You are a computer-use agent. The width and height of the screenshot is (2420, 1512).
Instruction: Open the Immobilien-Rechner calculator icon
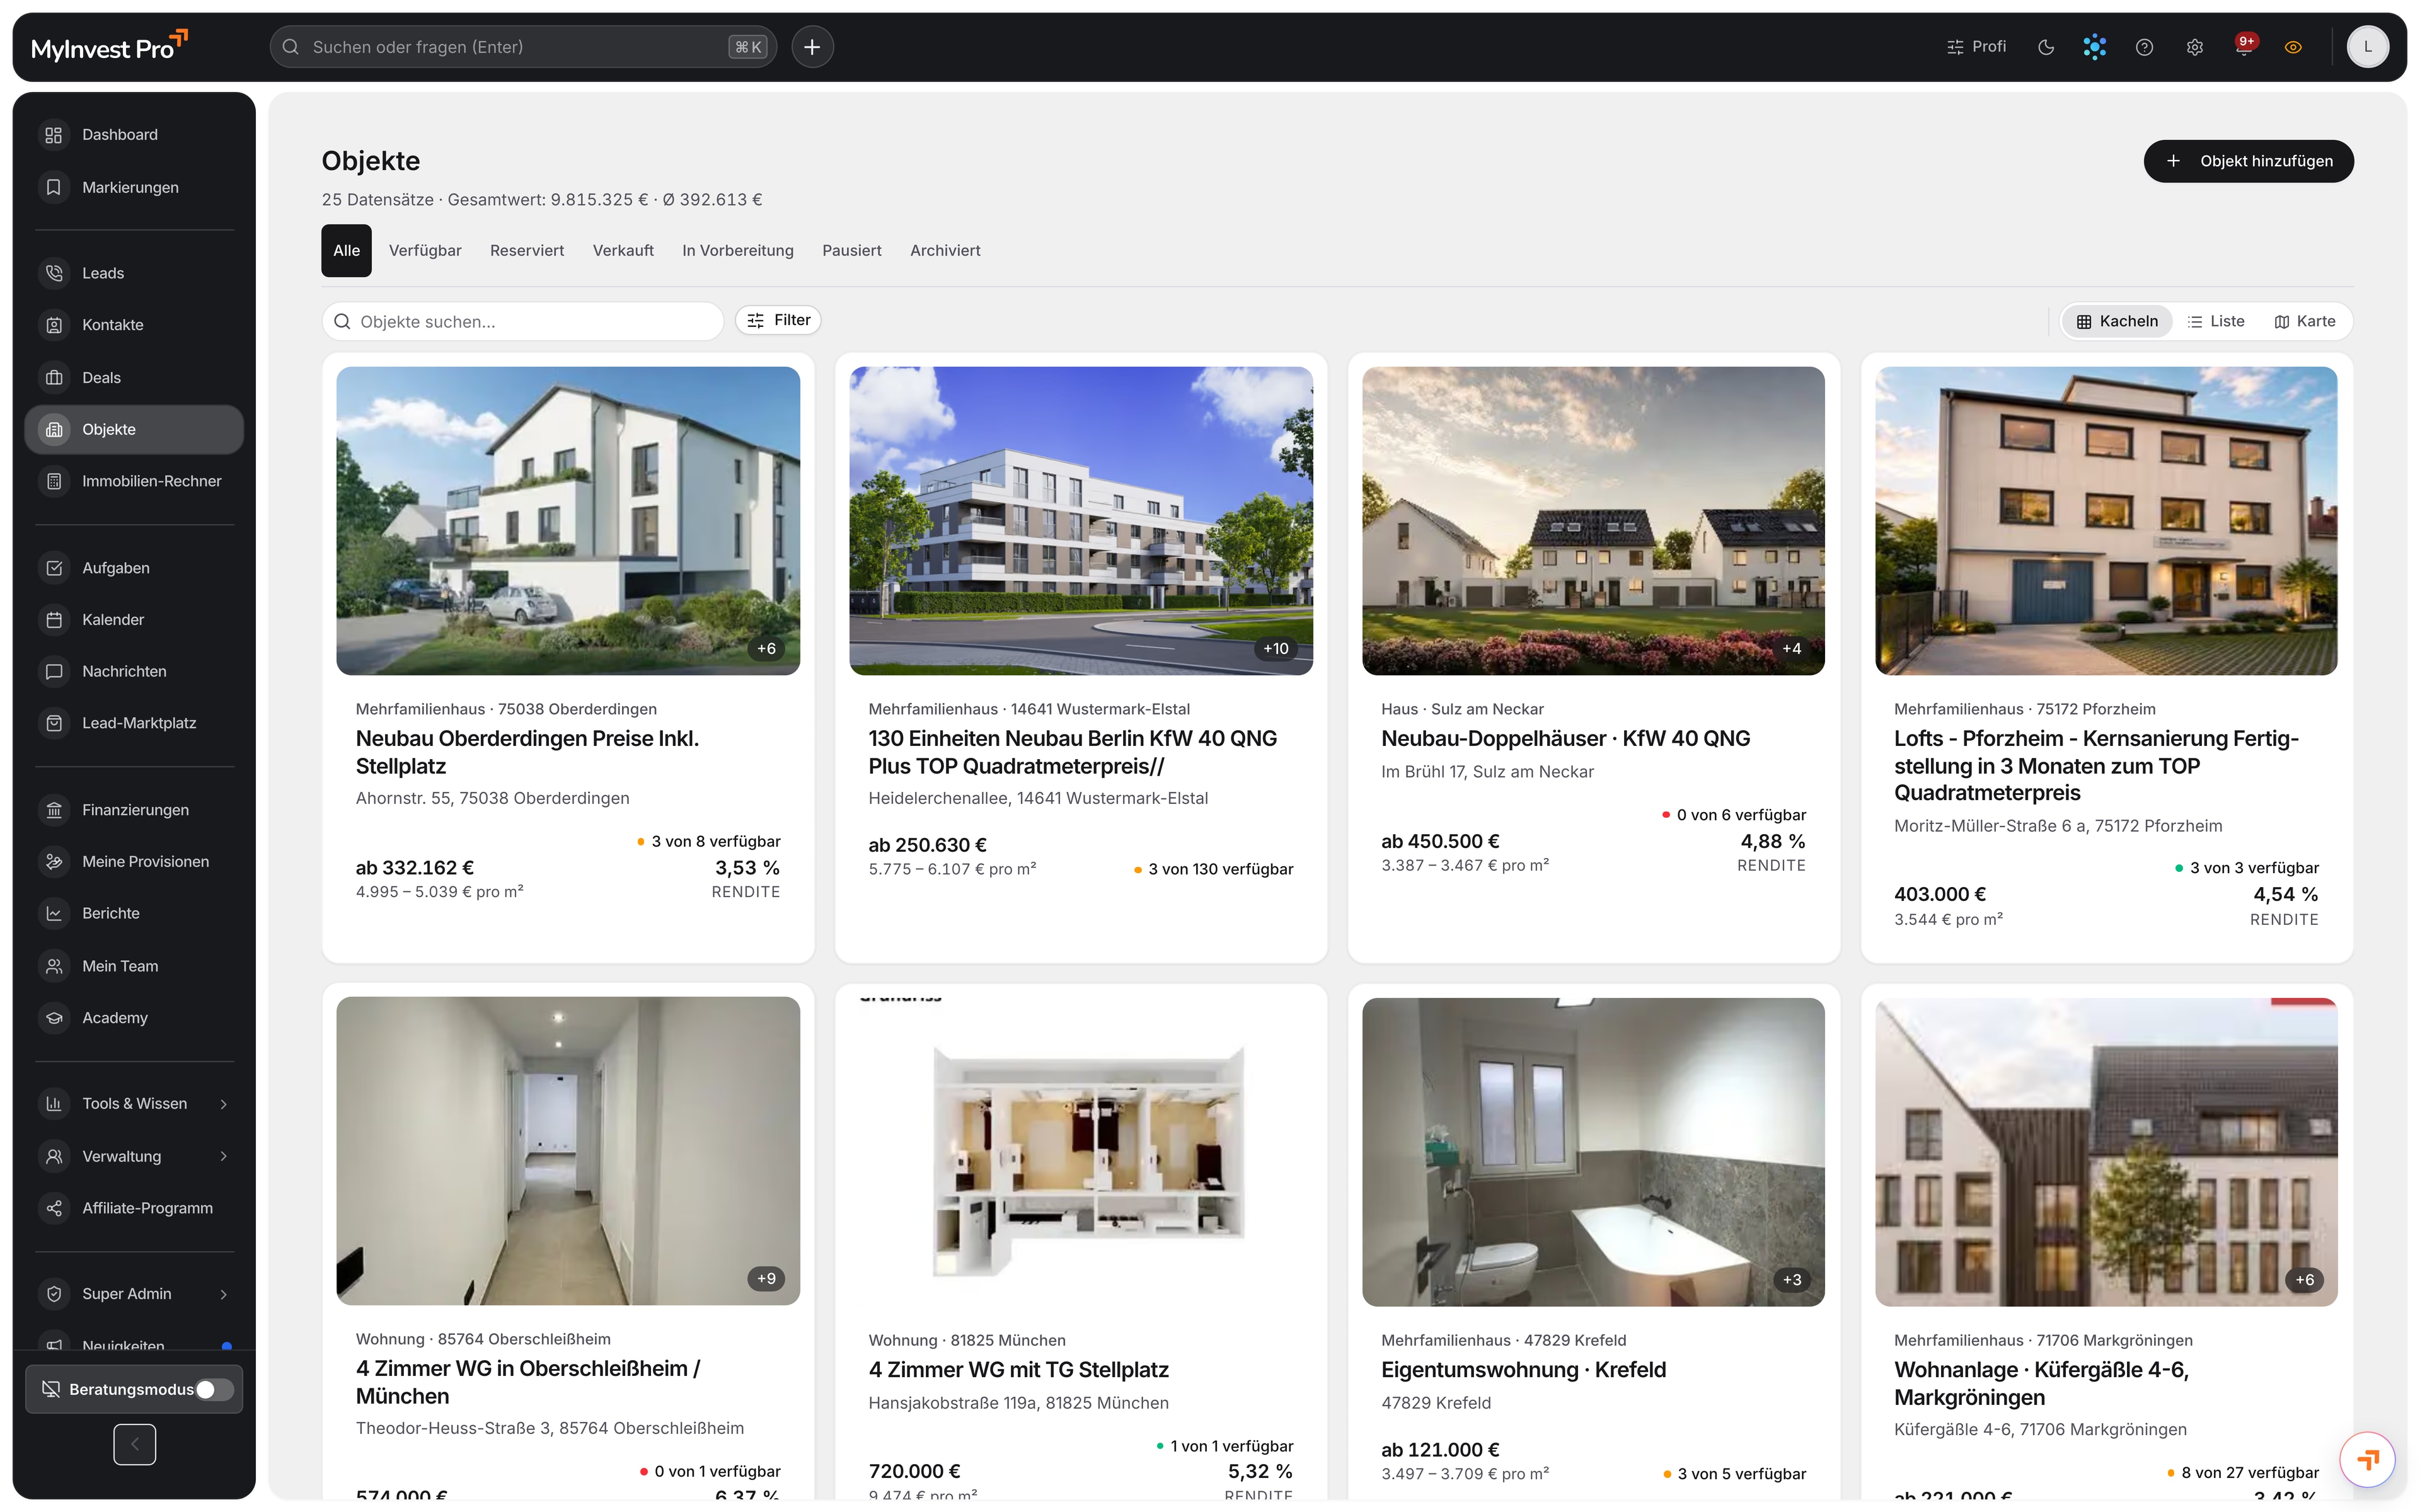coord(54,481)
